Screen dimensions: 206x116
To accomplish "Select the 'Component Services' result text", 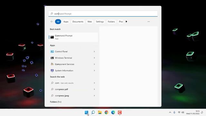I will tap(64, 64).
